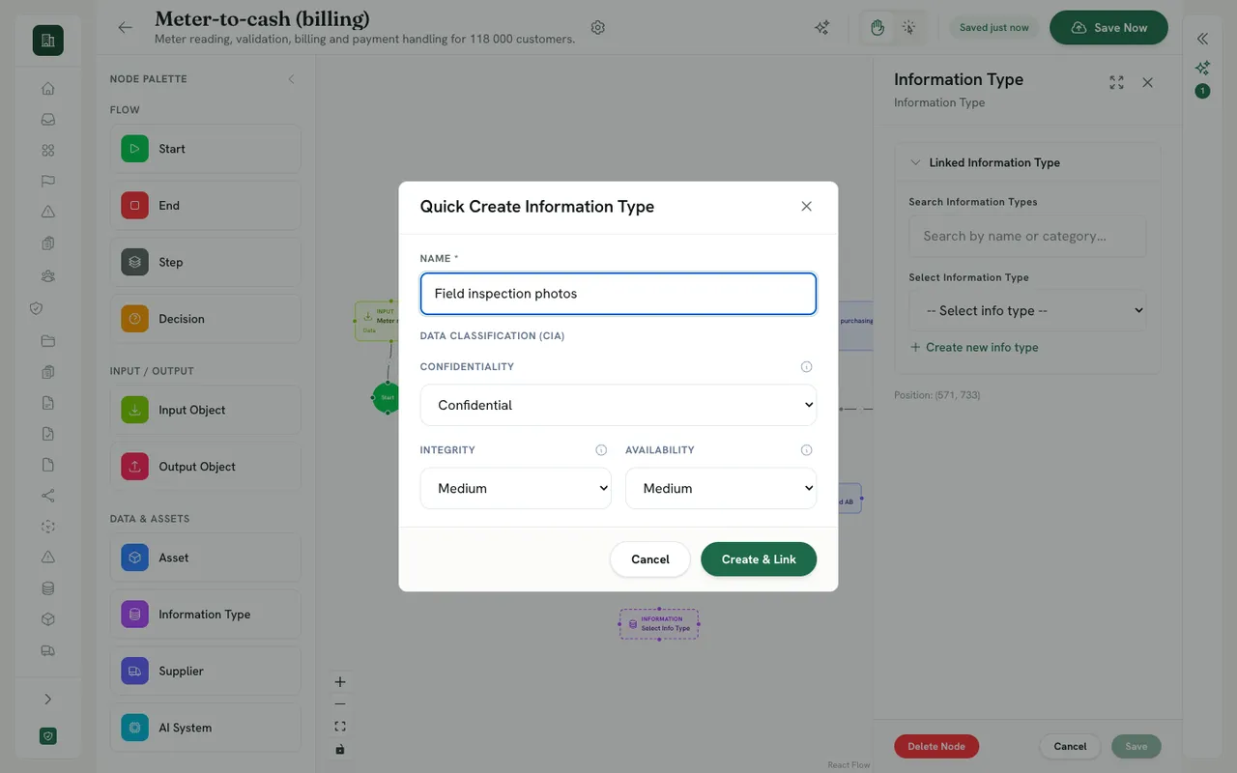The image size is (1237, 773).
Task: Select the Input Object palette node
Action: [x=206, y=410]
